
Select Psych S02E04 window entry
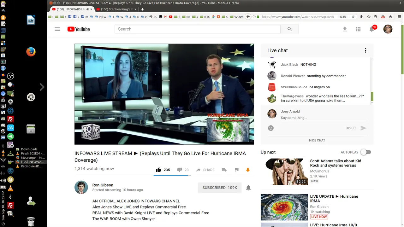(x=31, y=153)
